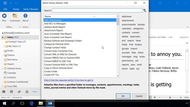Screen dimensions: 190x107
Task: Open the File tab
Action: pyautogui.click(x=5, y=9)
